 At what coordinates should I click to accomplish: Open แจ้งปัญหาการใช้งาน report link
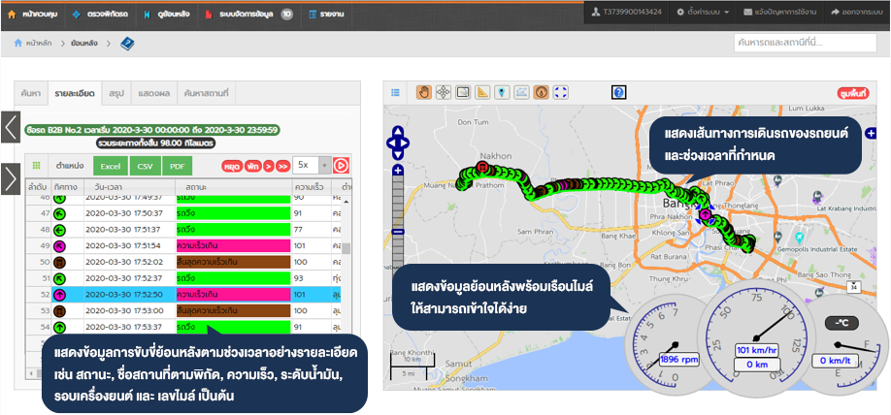coord(780,12)
